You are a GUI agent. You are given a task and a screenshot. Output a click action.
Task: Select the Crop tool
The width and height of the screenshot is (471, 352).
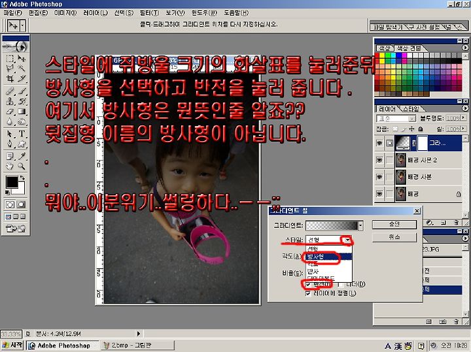coord(10,79)
